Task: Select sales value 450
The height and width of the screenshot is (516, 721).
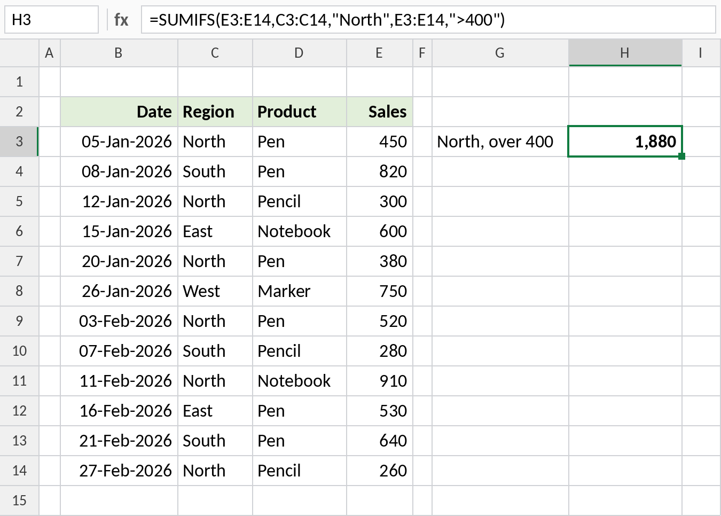Action: coord(380,142)
